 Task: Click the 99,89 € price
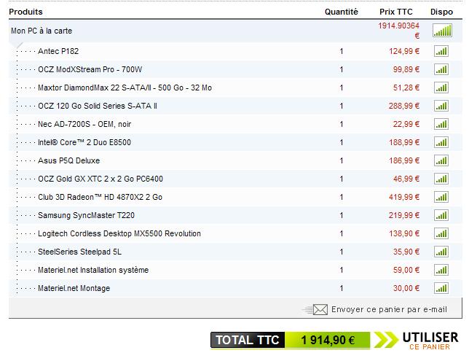click(x=406, y=69)
